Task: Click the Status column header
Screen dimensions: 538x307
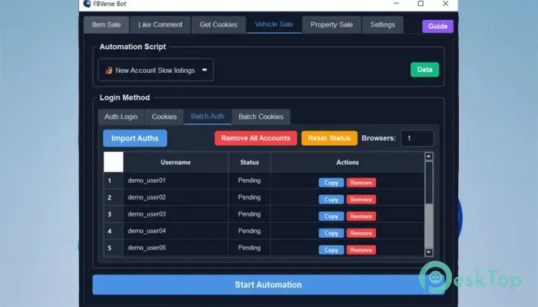Action: click(x=250, y=162)
